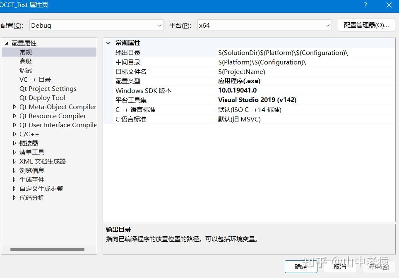Screen dimensions: 399x278
Task: Click the 应用(A) button
Action: 378,267
